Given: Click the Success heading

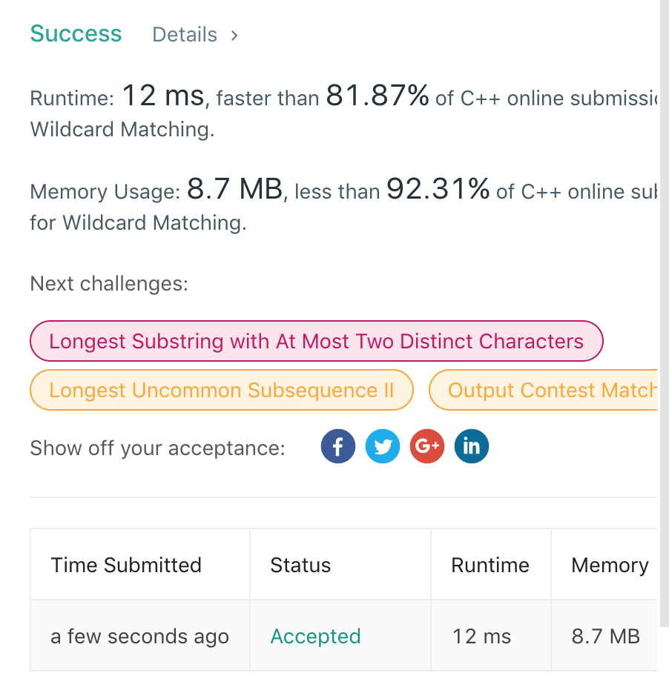Looking at the screenshot, I should [x=76, y=34].
